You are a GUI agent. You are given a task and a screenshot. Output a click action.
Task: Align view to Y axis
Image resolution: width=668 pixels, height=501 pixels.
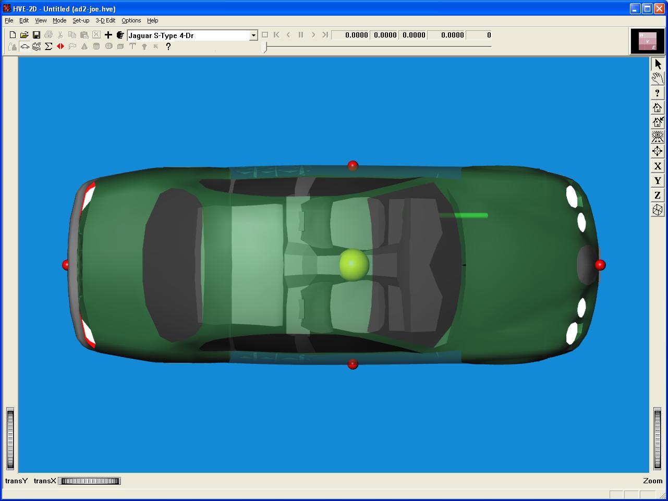pyautogui.click(x=658, y=181)
